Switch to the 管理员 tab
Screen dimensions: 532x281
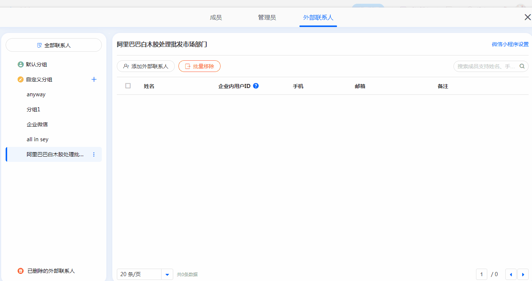click(x=267, y=18)
